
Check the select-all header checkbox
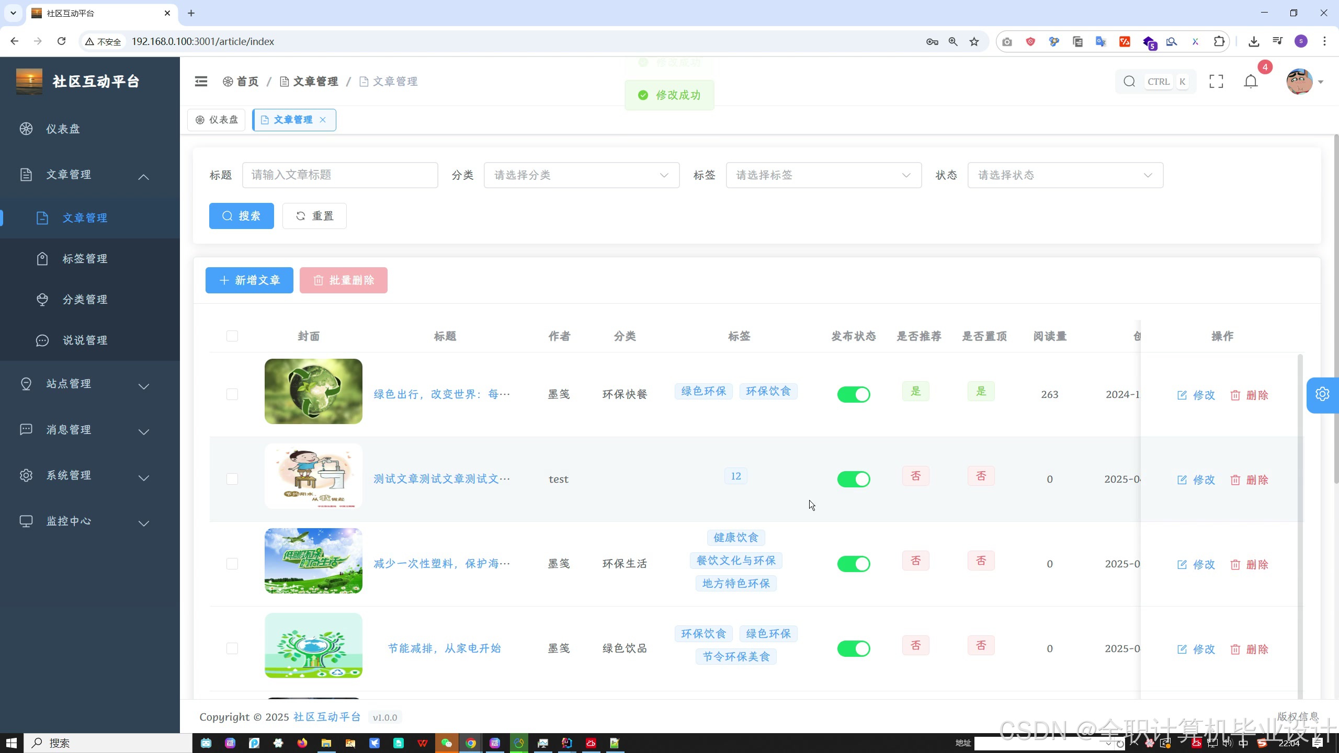[232, 336]
